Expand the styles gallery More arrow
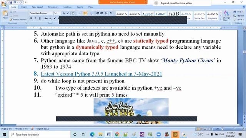 (x=220, y=19)
